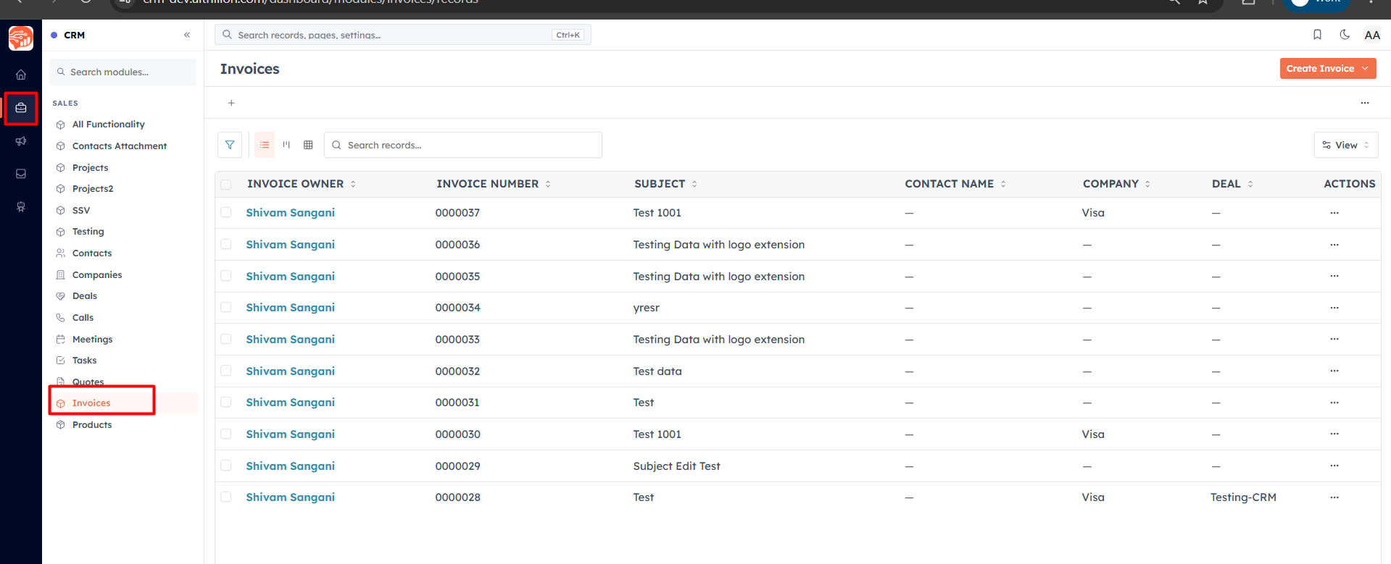Screen dimensions: 1391x564
Task: Open actions menu for invoice 0000032
Action: pos(1334,371)
